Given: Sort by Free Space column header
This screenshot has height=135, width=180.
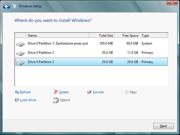Looking at the screenshot, I should click(x=127, y=35).
